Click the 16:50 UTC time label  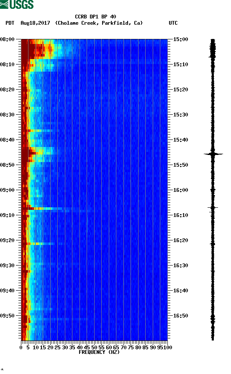pyautogui.click(x=180, y=315)
